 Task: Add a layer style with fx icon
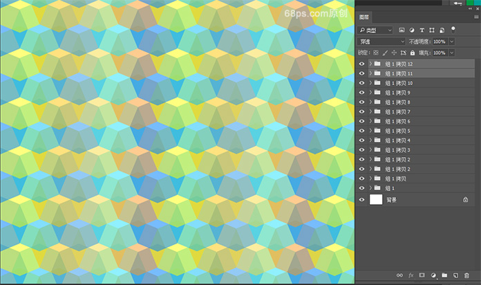click(x=411, y=275)
